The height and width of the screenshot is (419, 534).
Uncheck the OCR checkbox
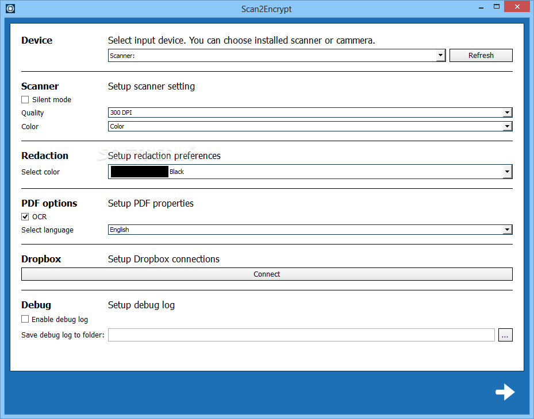coord(25,216)
